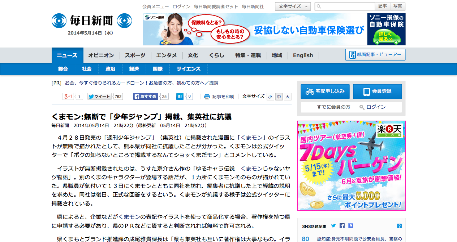Open the エンタメ tab
Viewport: 457px width, 242px height.
tap(167, 55)
